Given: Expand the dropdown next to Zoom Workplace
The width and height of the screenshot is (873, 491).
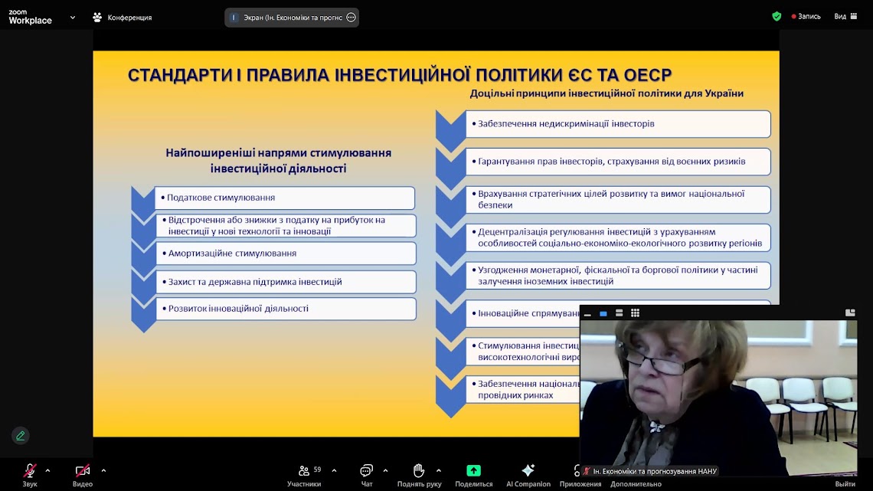Looking at the screenshot, I should [73, 18].
